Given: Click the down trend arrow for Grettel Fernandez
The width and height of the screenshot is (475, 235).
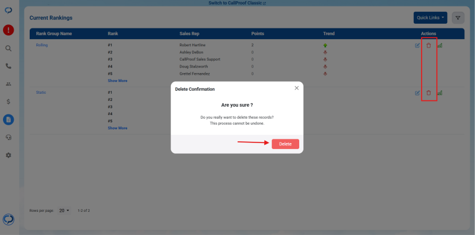Looking at the screenshot, I should coord(325,74).
